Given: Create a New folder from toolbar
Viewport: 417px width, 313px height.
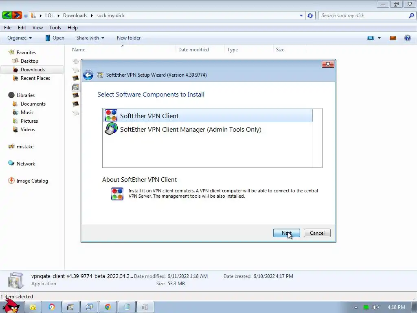Looking at the screenshot, I should click(129, 38).
